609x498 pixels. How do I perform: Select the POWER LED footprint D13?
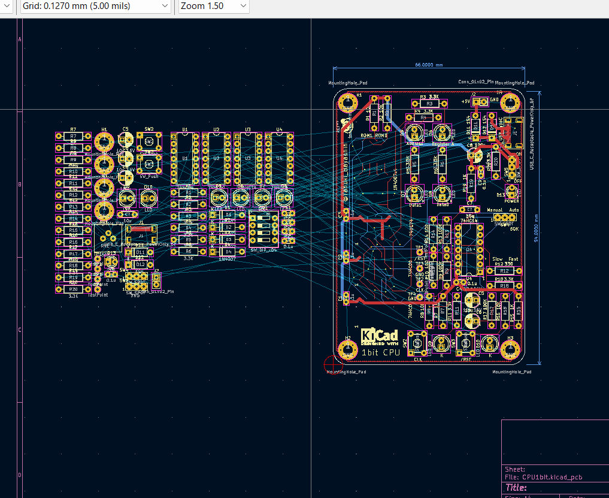512,191
